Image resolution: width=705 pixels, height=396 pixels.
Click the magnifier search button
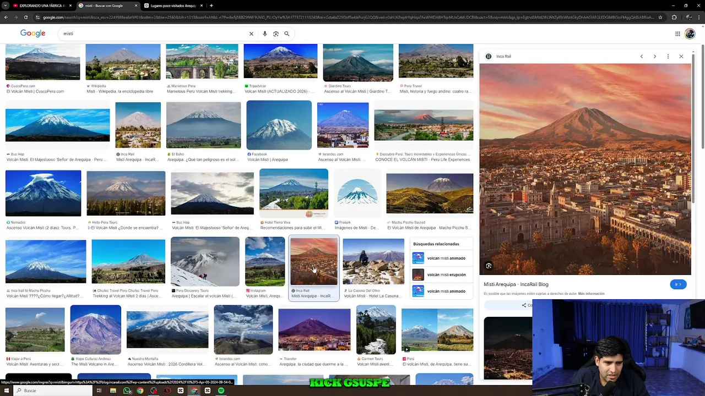coord(286,34)
